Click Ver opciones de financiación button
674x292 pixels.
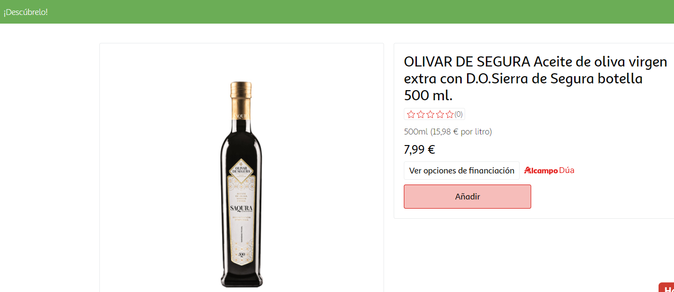pos(462,171)
